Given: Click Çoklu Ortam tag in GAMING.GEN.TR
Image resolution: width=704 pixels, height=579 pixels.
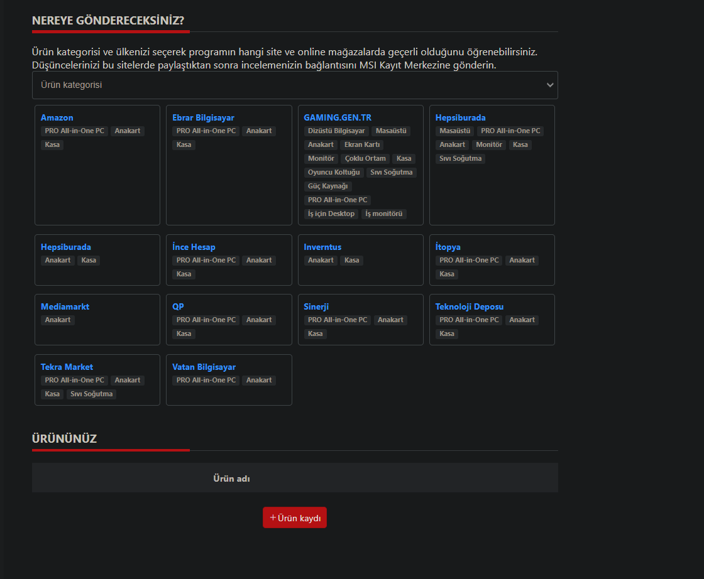Looking at the screenshot, I should tap(365, 159).
